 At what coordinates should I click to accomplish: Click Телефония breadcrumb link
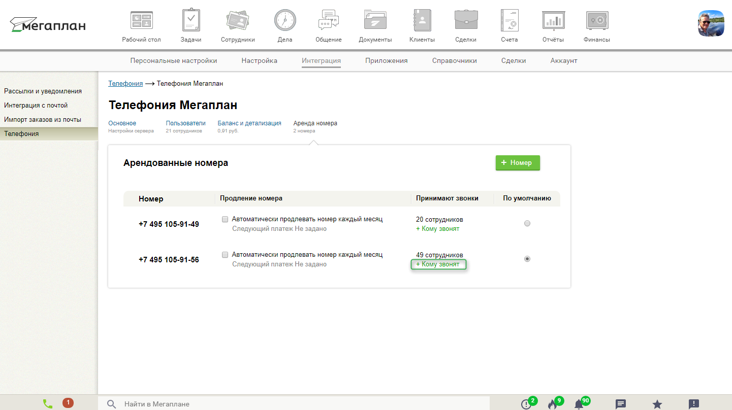coord(125,83)
